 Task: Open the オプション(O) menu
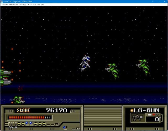click(x=31, y=4)
